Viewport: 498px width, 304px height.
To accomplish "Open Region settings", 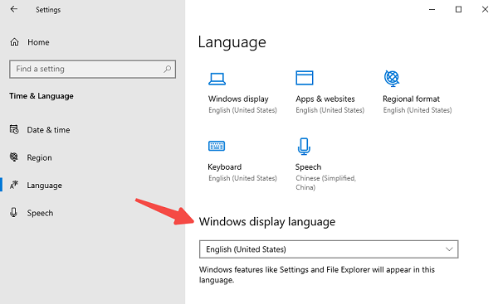I will [39, 157].
